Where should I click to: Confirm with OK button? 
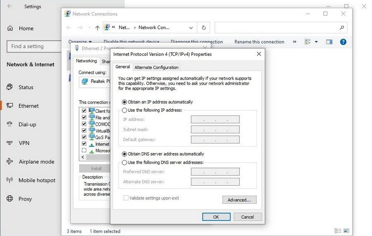216,217
